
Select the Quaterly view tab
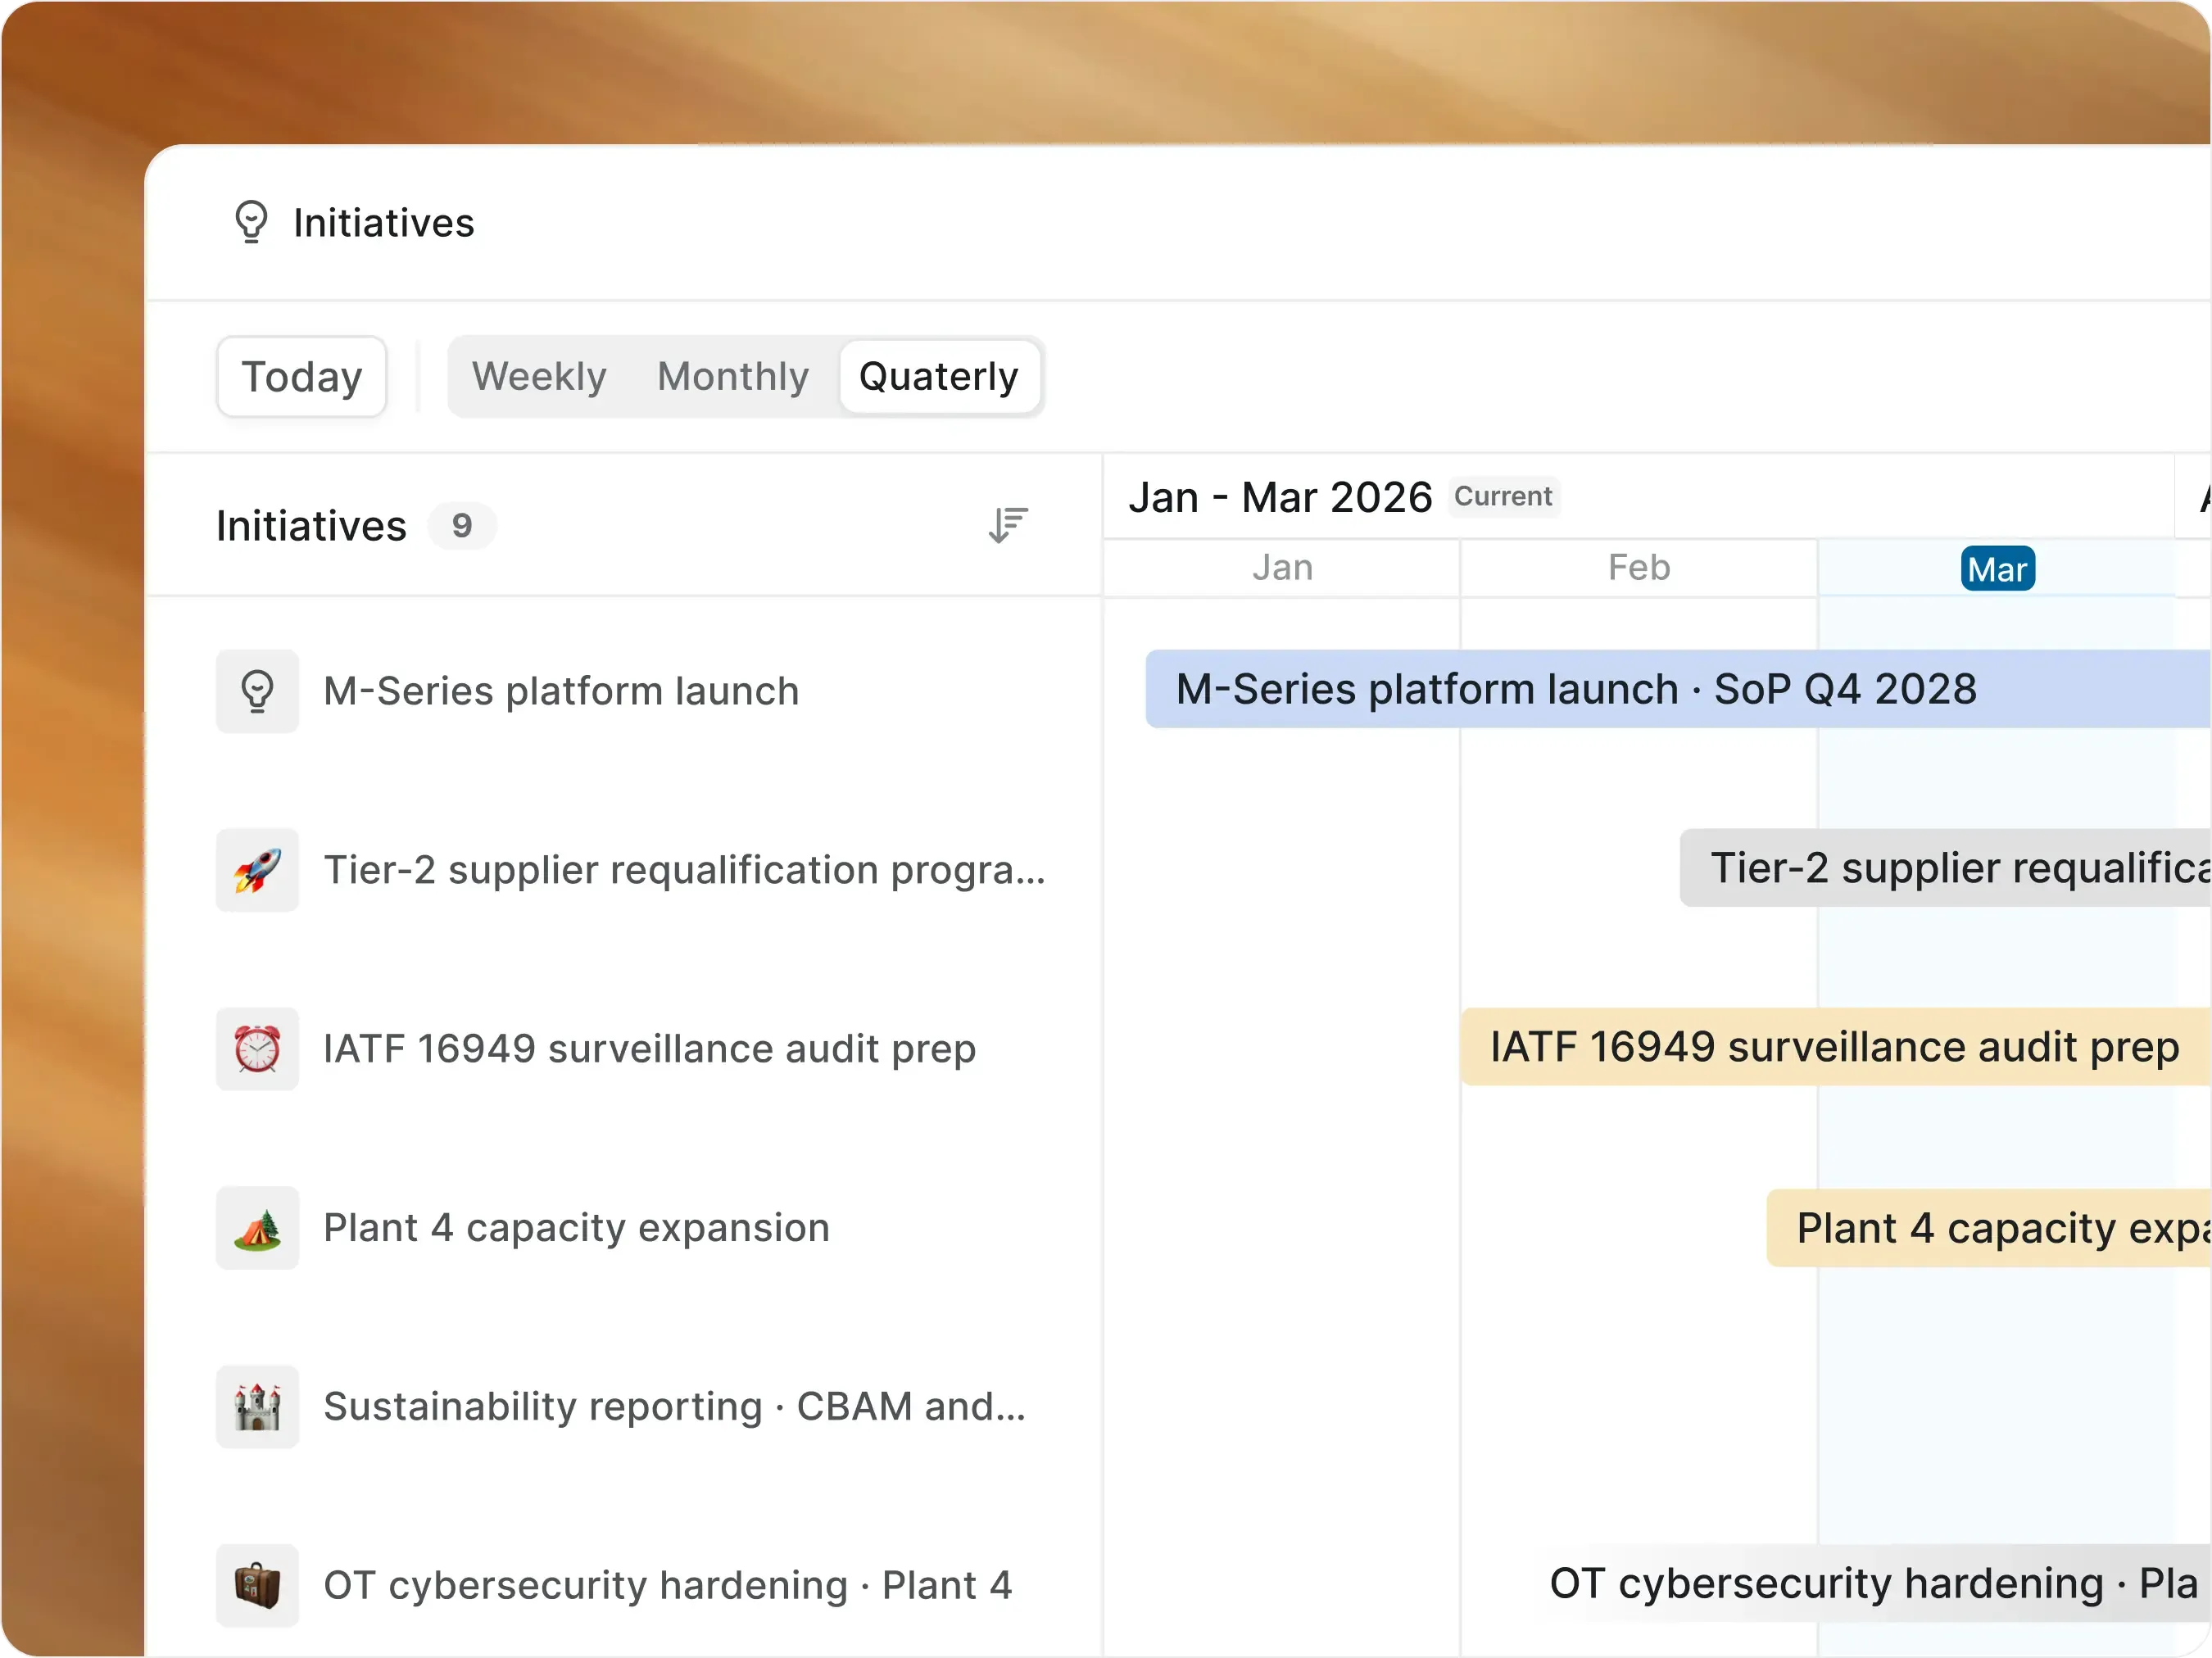pyautogui.click(x=939, y=377)
